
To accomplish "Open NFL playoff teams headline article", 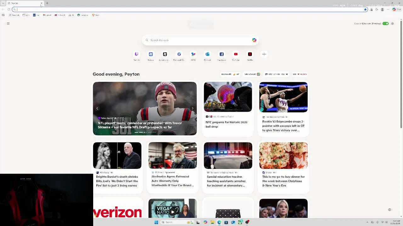I will coord(140,125).
